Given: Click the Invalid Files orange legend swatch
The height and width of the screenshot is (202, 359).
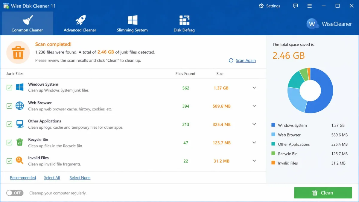Looking at the screenshot, I should (x=273, y=163).
